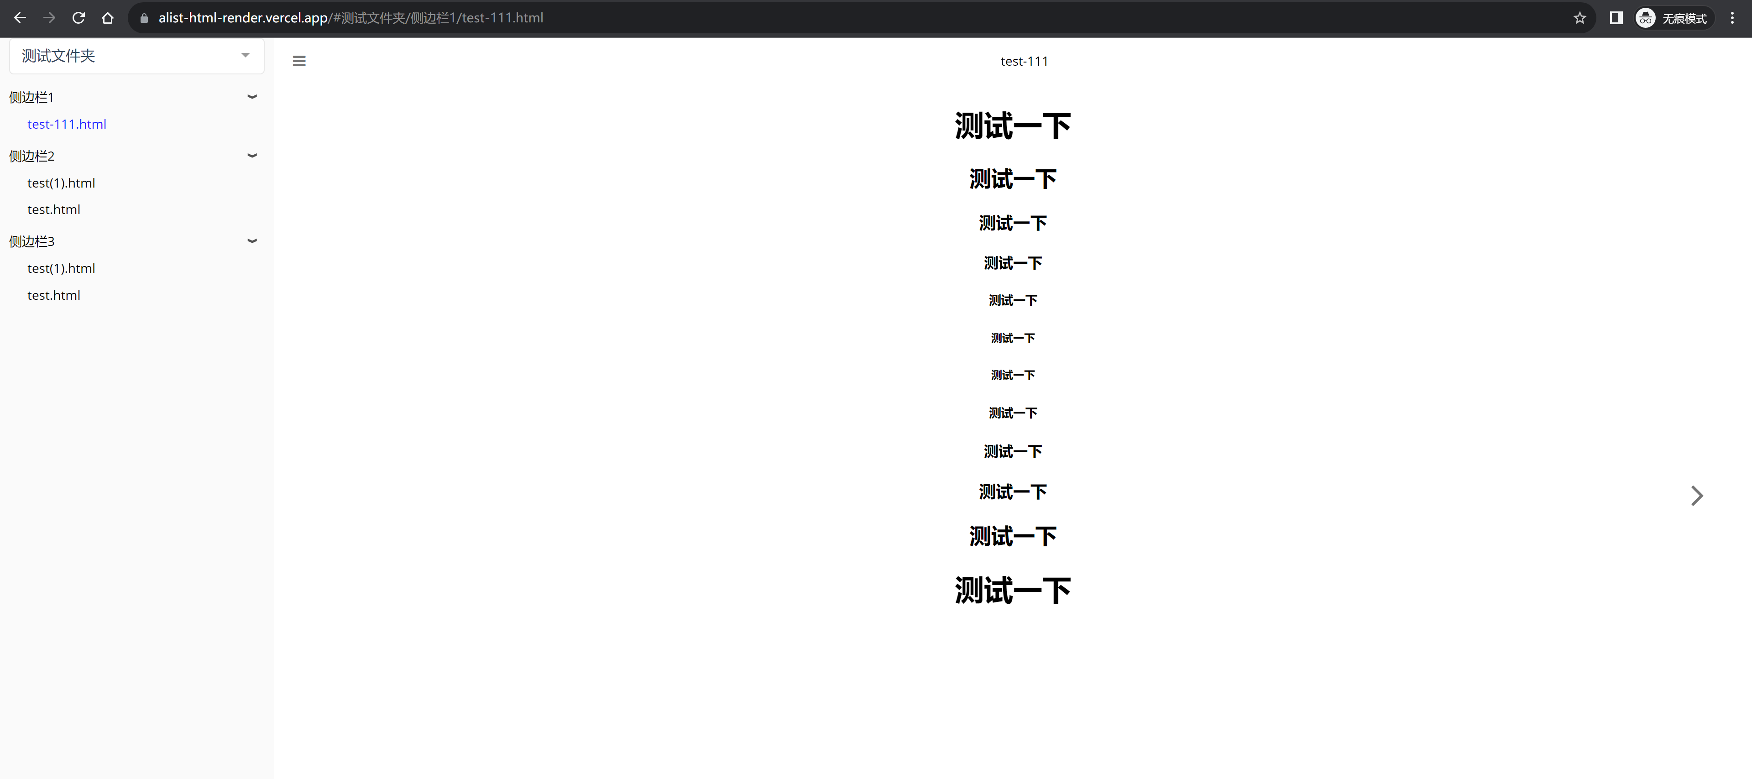
Task: Open test(1).html under 侧边栏2
Action: [x=61, y=183]
